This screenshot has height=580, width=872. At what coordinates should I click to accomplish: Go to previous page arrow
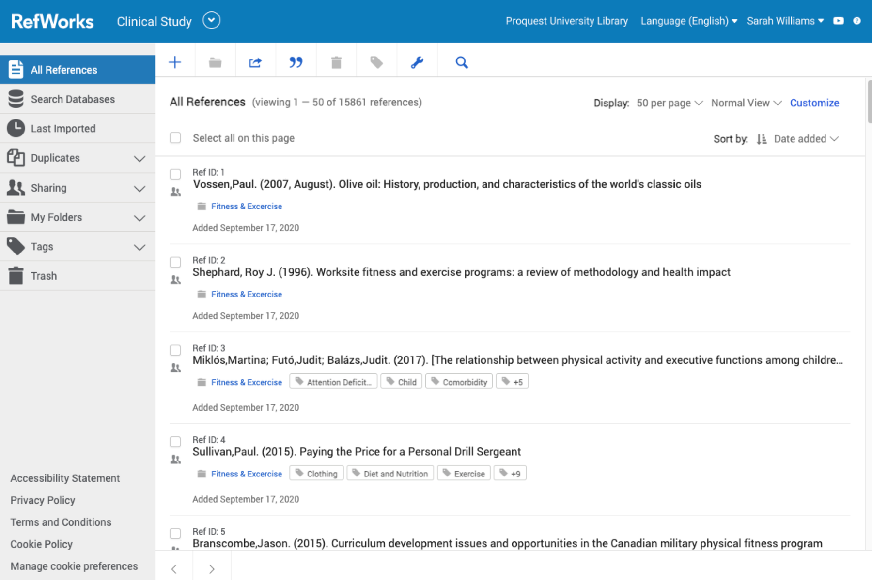(x=174, y=569)
